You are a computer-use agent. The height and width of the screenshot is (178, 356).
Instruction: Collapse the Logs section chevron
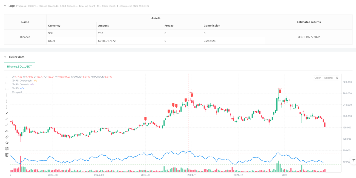tap(5, 6)
